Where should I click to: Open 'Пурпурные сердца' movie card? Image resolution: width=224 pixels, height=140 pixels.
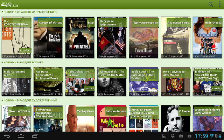click(143, 37)
